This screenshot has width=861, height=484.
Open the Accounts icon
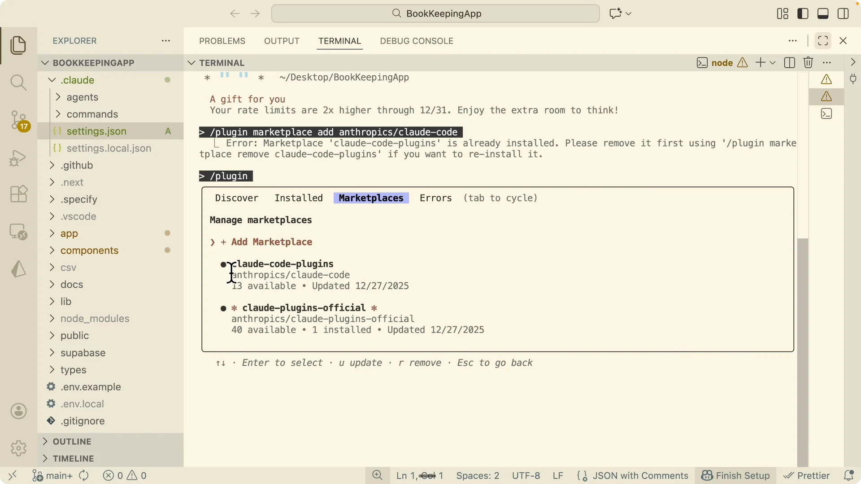18,411
